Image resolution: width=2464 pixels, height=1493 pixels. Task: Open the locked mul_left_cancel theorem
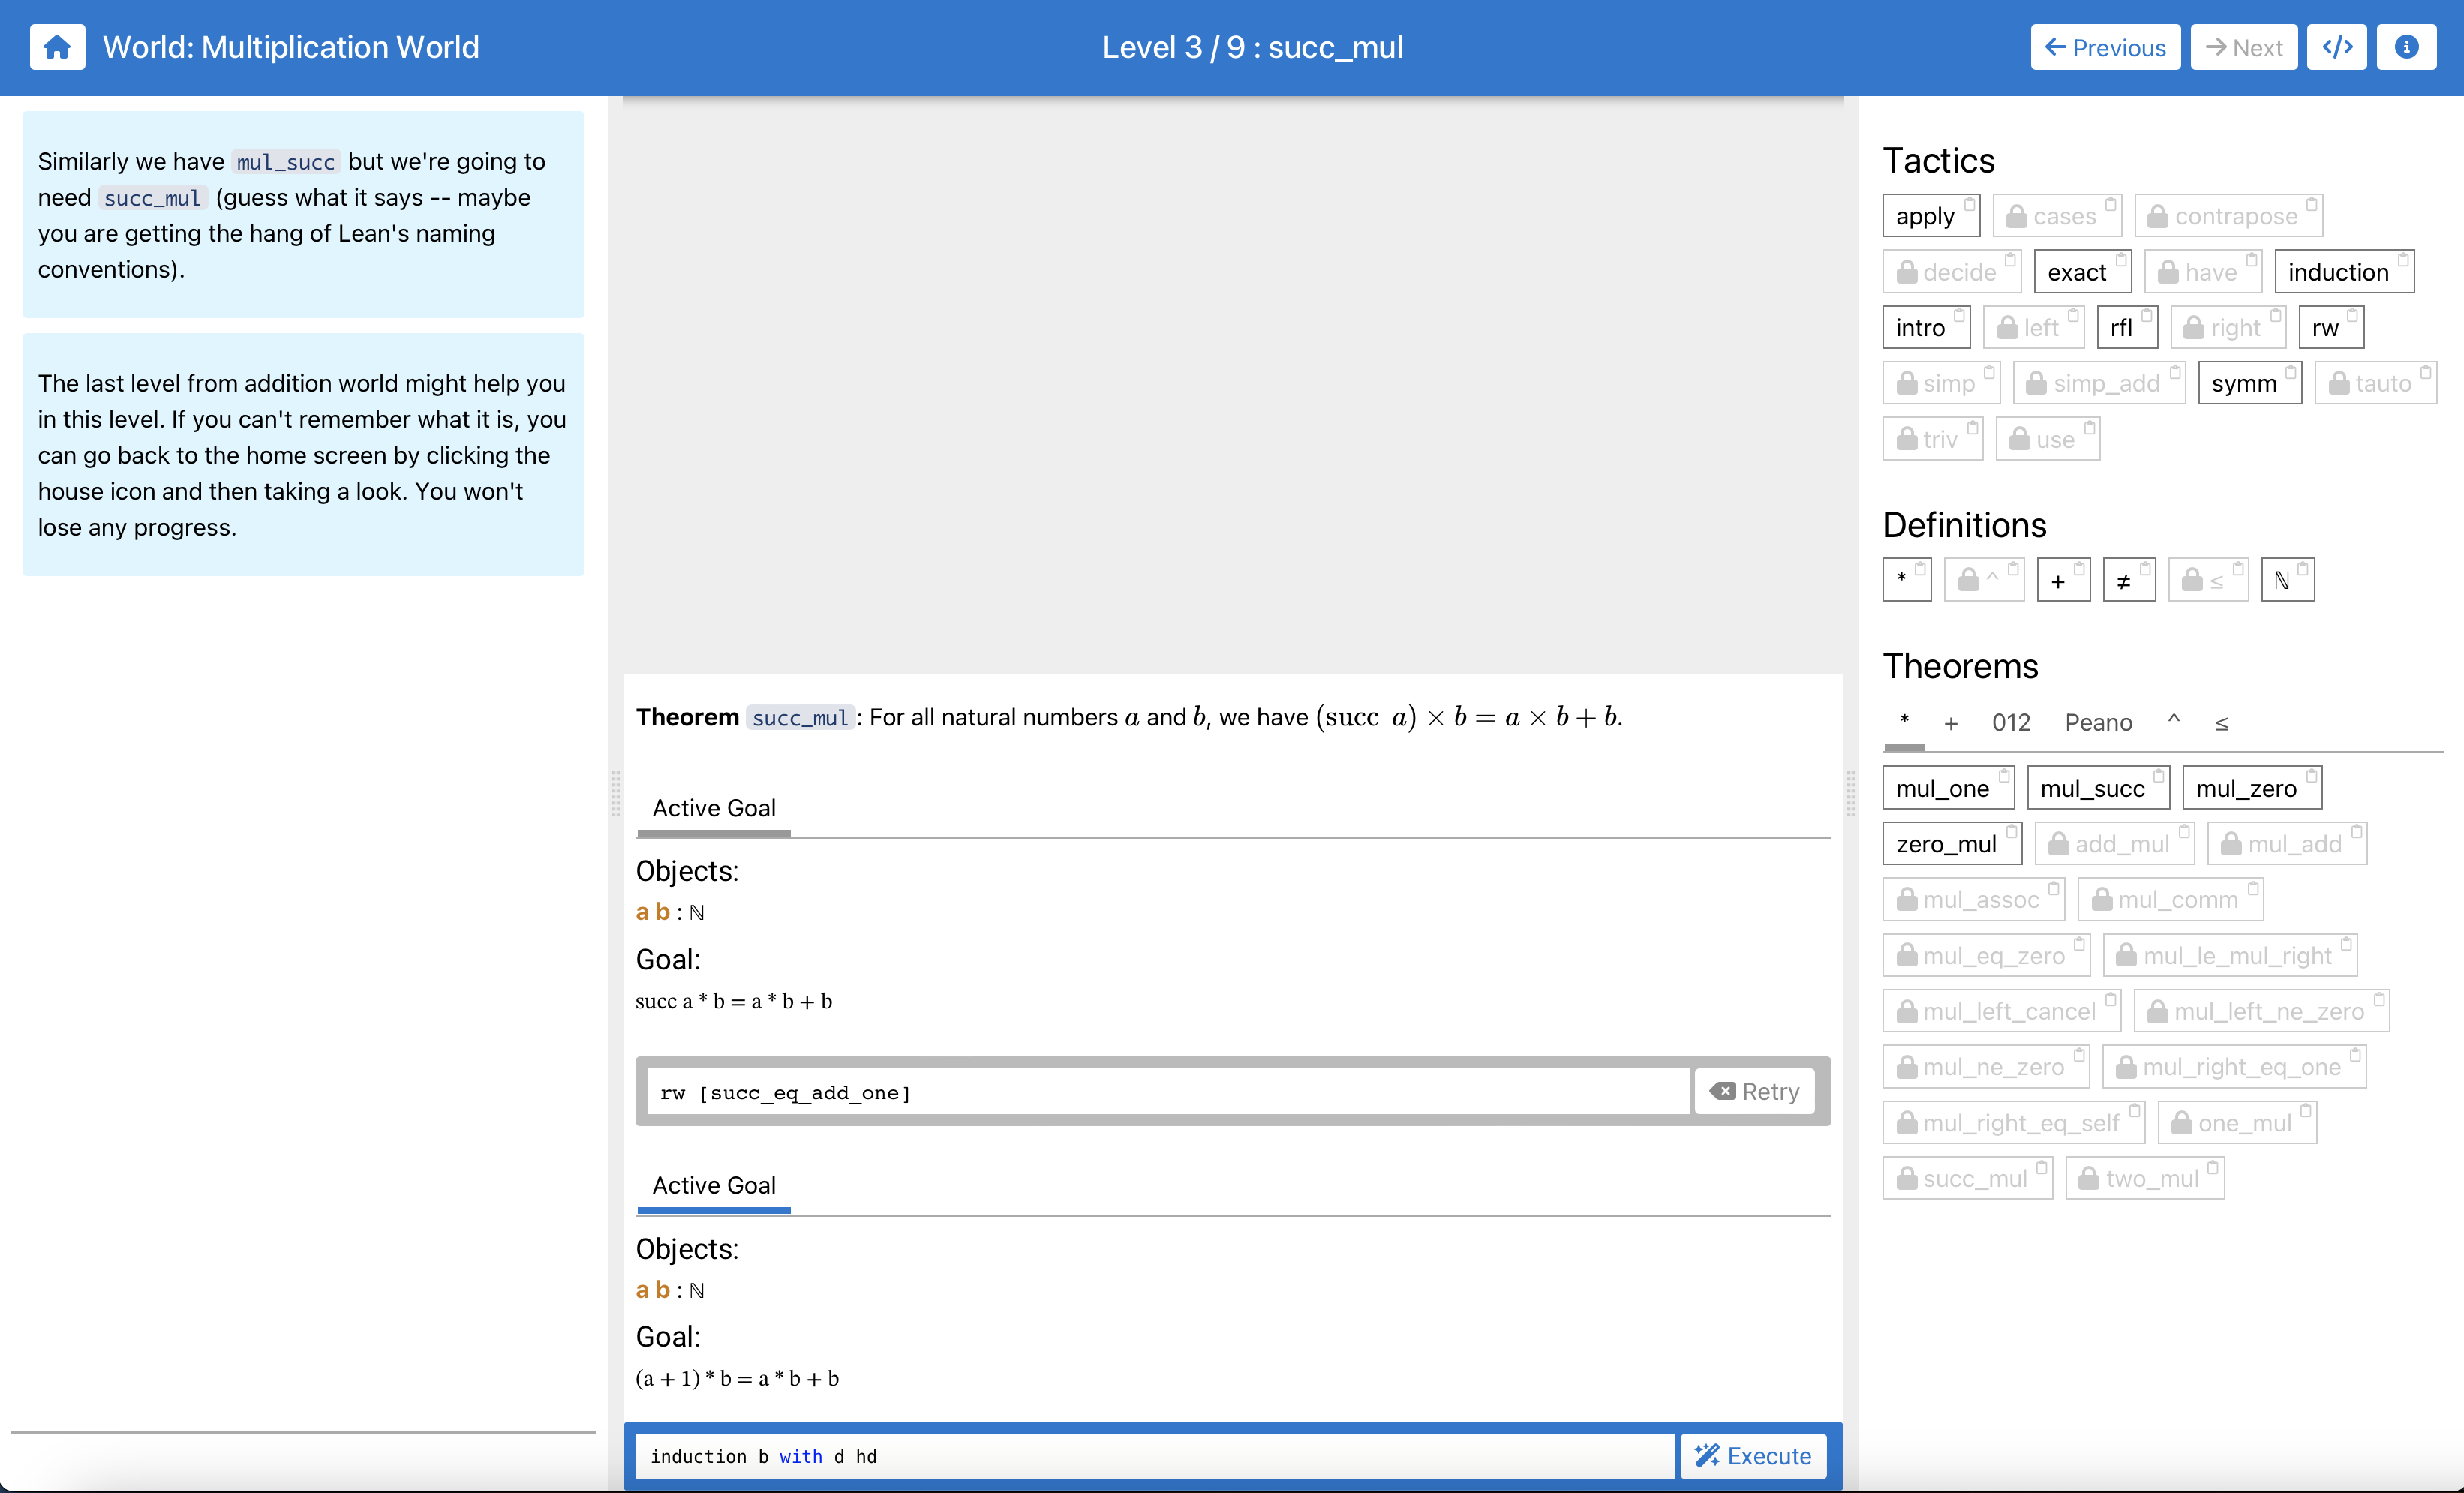(2001, 1010)
